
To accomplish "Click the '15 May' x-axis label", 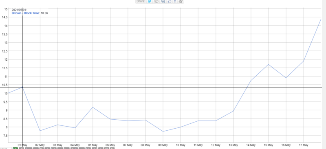I will tap(269, 145).
